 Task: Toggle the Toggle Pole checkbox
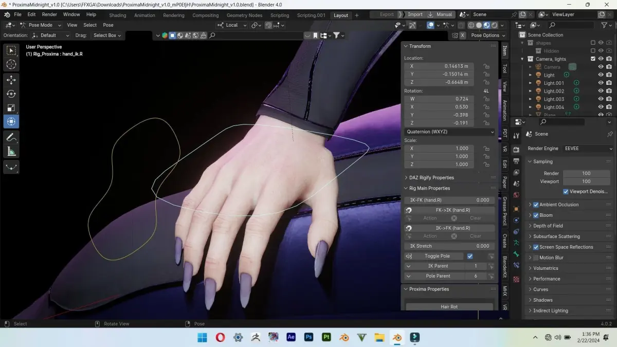(470, 256)
